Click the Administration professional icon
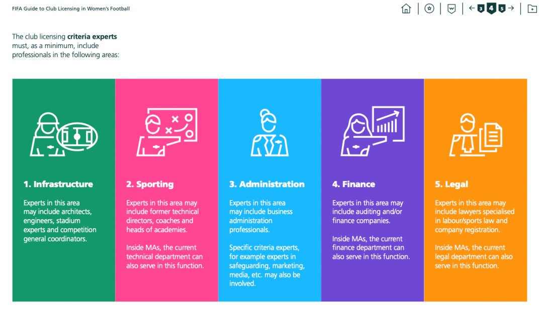Screen dimensions: 543x318 coord(269,132)
